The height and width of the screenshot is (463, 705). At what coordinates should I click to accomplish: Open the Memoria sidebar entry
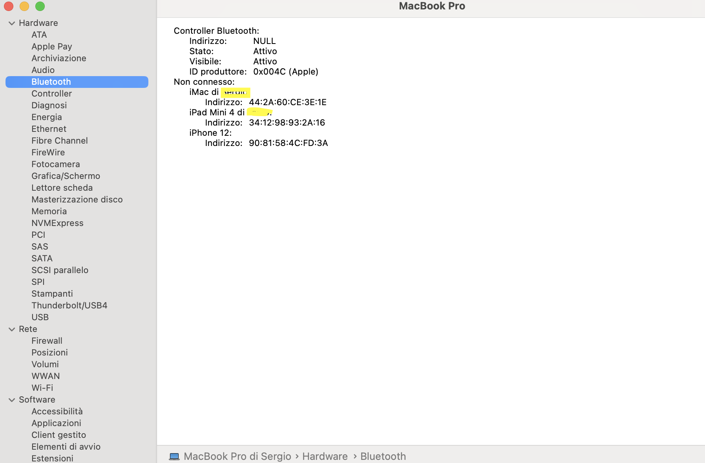point(49,211)
